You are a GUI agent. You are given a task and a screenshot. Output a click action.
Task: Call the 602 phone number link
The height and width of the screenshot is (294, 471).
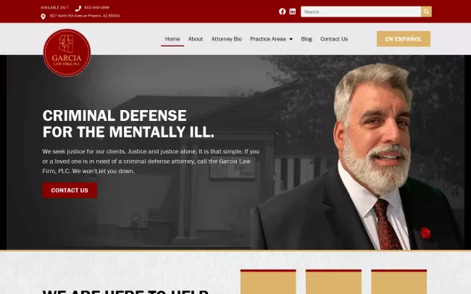(96, 7)
